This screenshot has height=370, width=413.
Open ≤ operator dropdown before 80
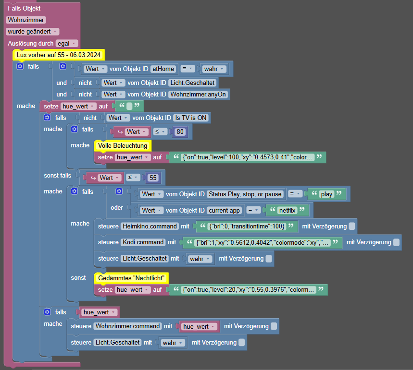coord(160,131)
